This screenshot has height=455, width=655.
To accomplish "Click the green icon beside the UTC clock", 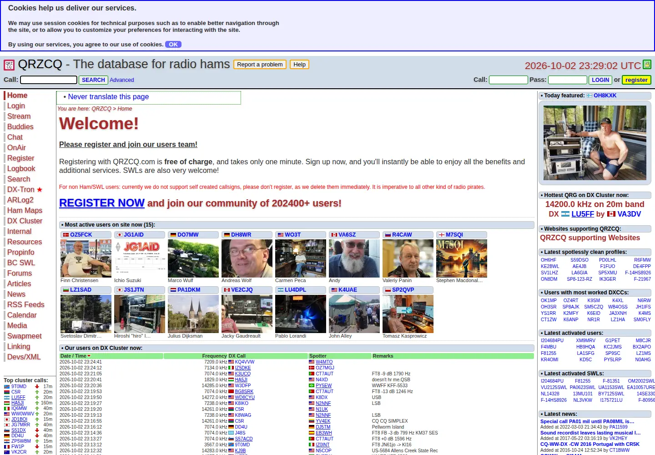I will [x=647, y=65].
